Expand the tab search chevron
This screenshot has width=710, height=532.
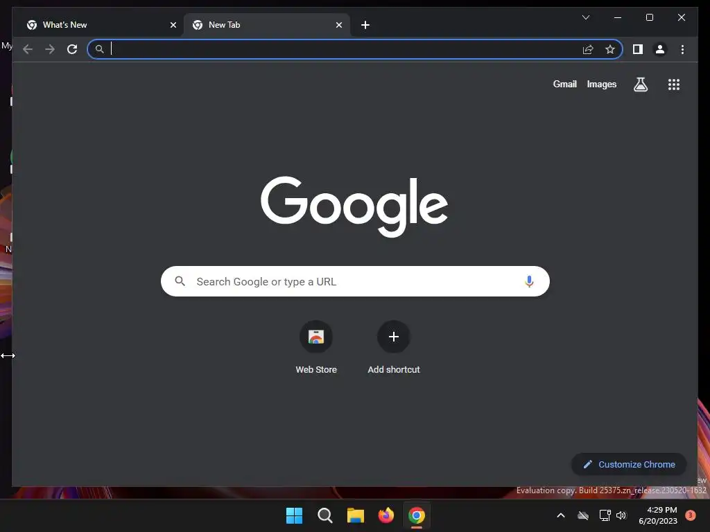click(585, 17)
